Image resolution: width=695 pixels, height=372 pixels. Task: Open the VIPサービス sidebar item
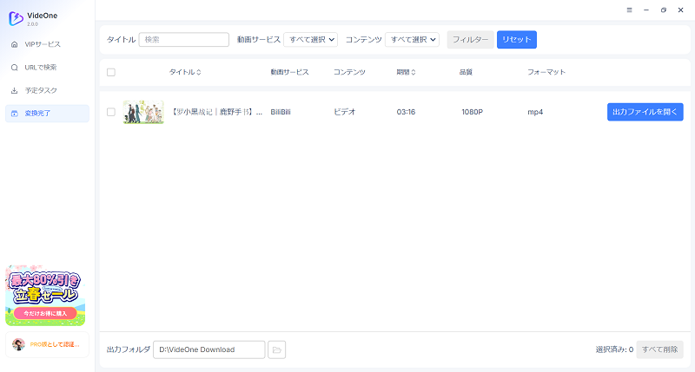point(47,44)
